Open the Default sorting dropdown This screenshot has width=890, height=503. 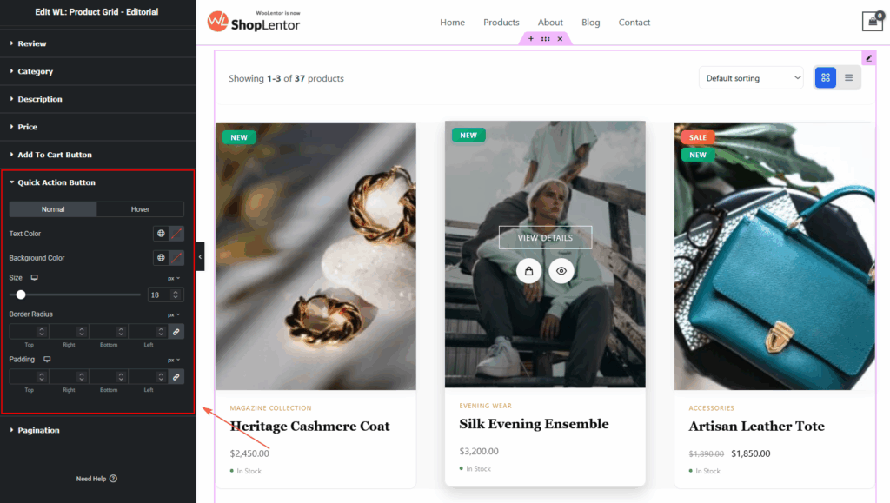[751, 77]
